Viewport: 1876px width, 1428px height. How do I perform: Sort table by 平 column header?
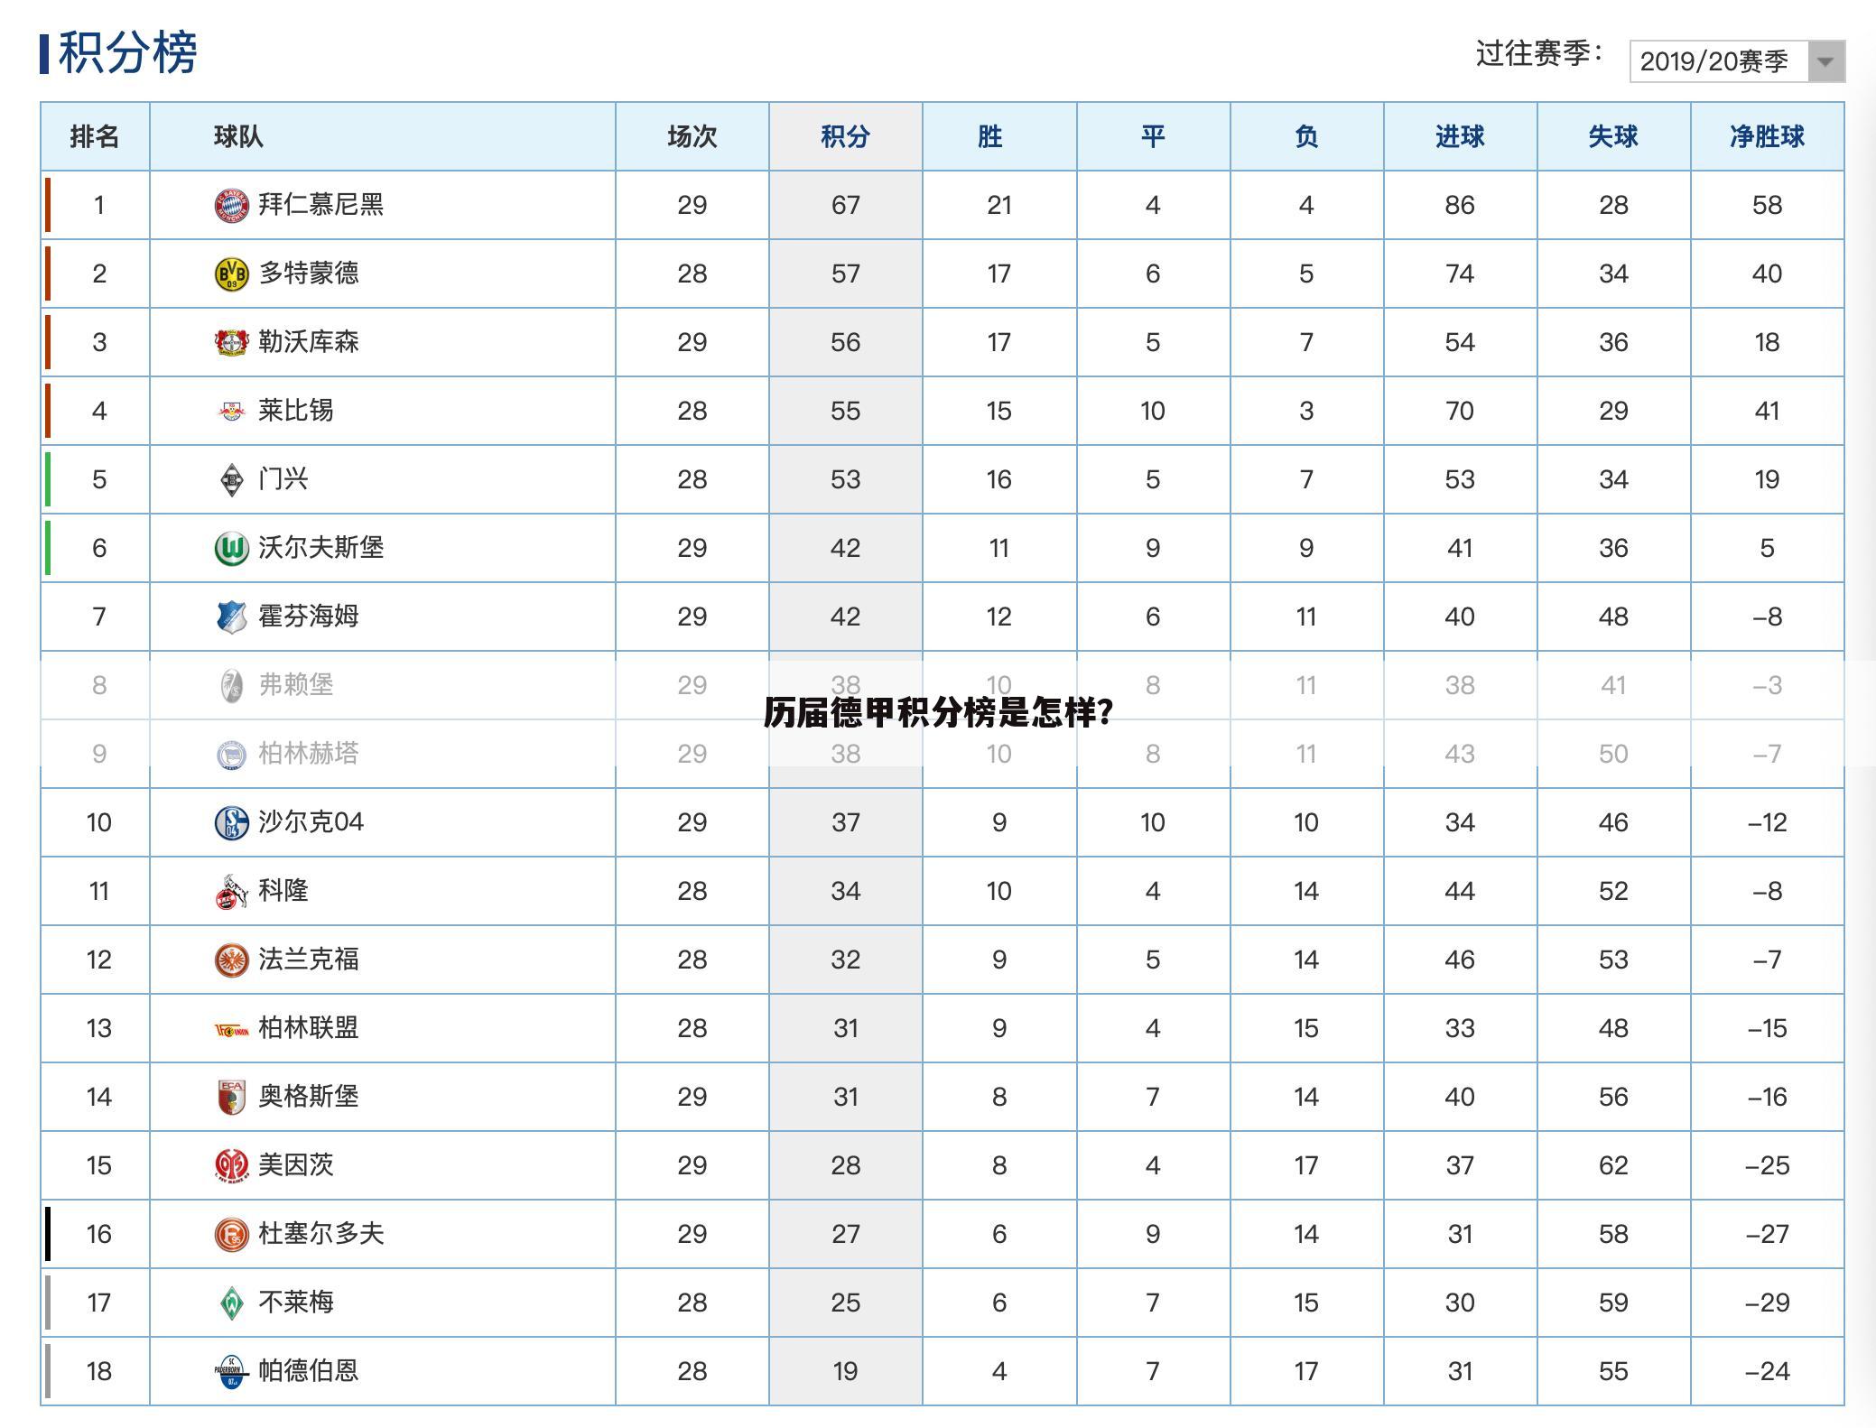1153,136
